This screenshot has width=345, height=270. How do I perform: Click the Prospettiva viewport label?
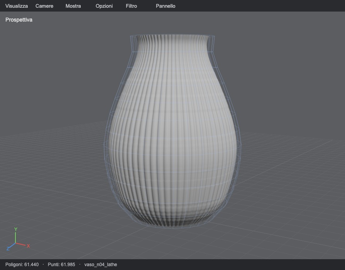[19, 20]
